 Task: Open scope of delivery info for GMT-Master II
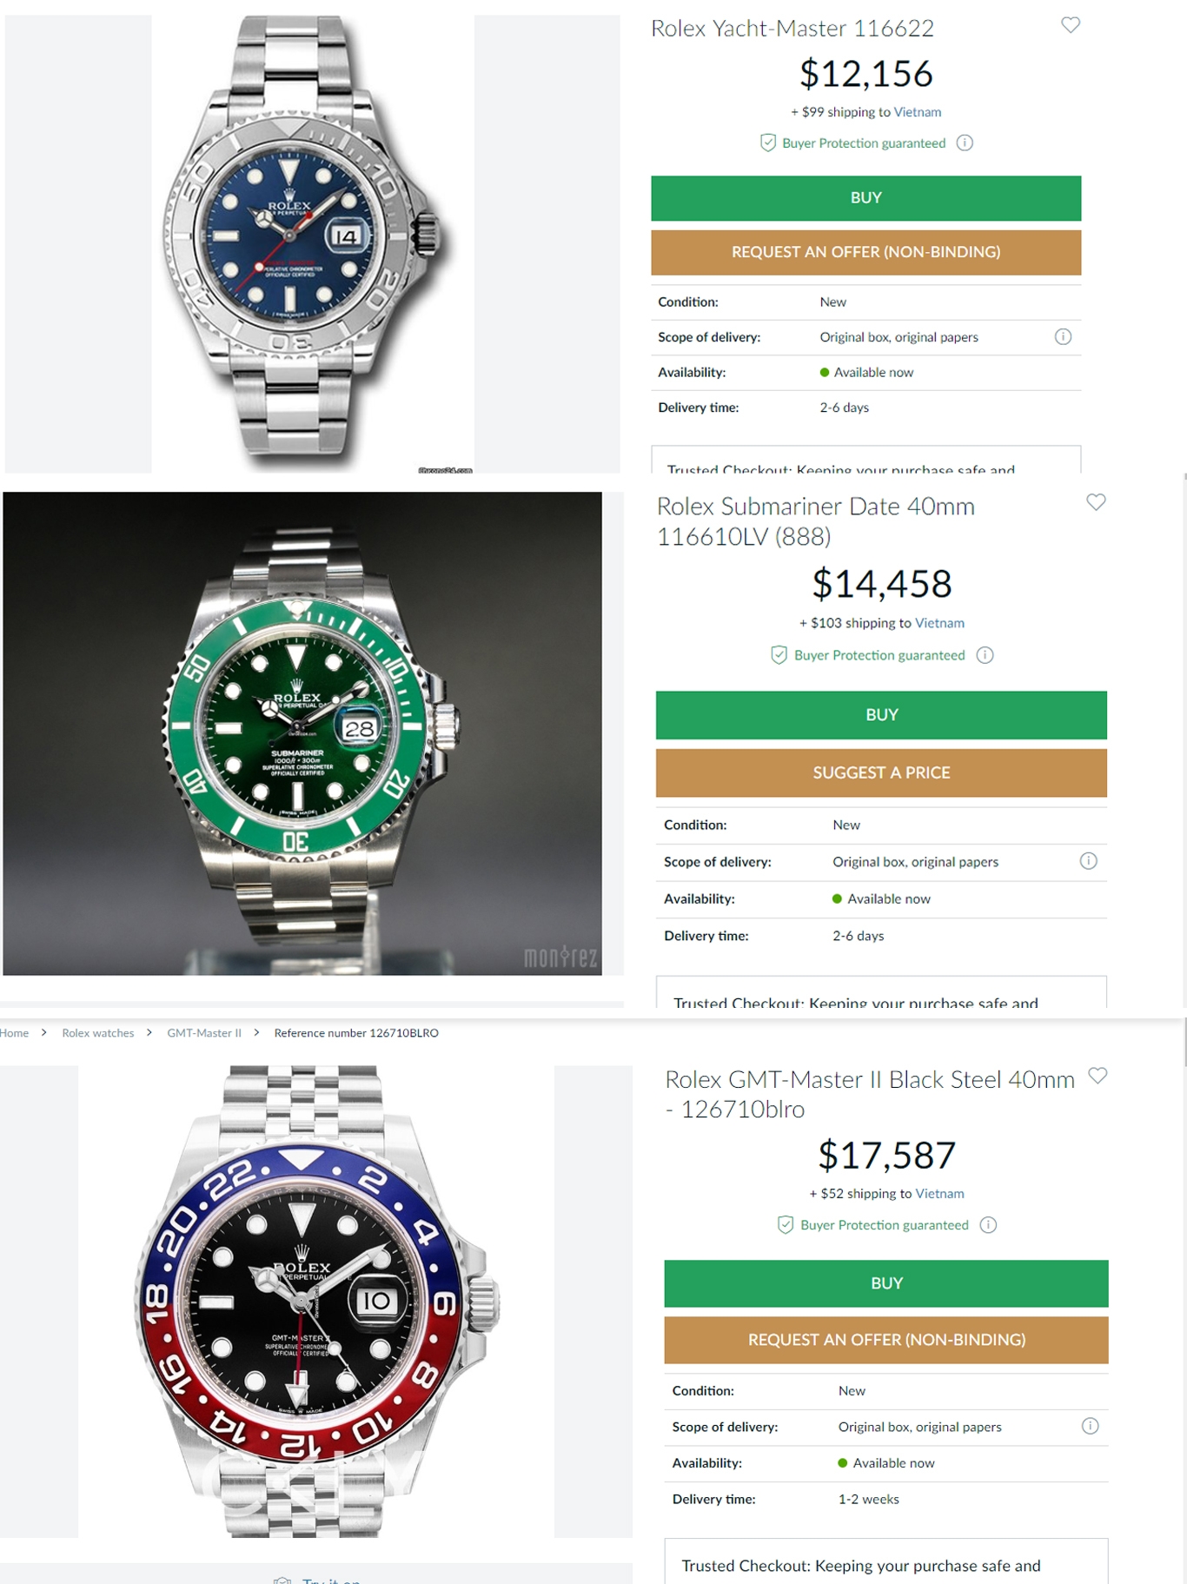tap(1090, 1426)
